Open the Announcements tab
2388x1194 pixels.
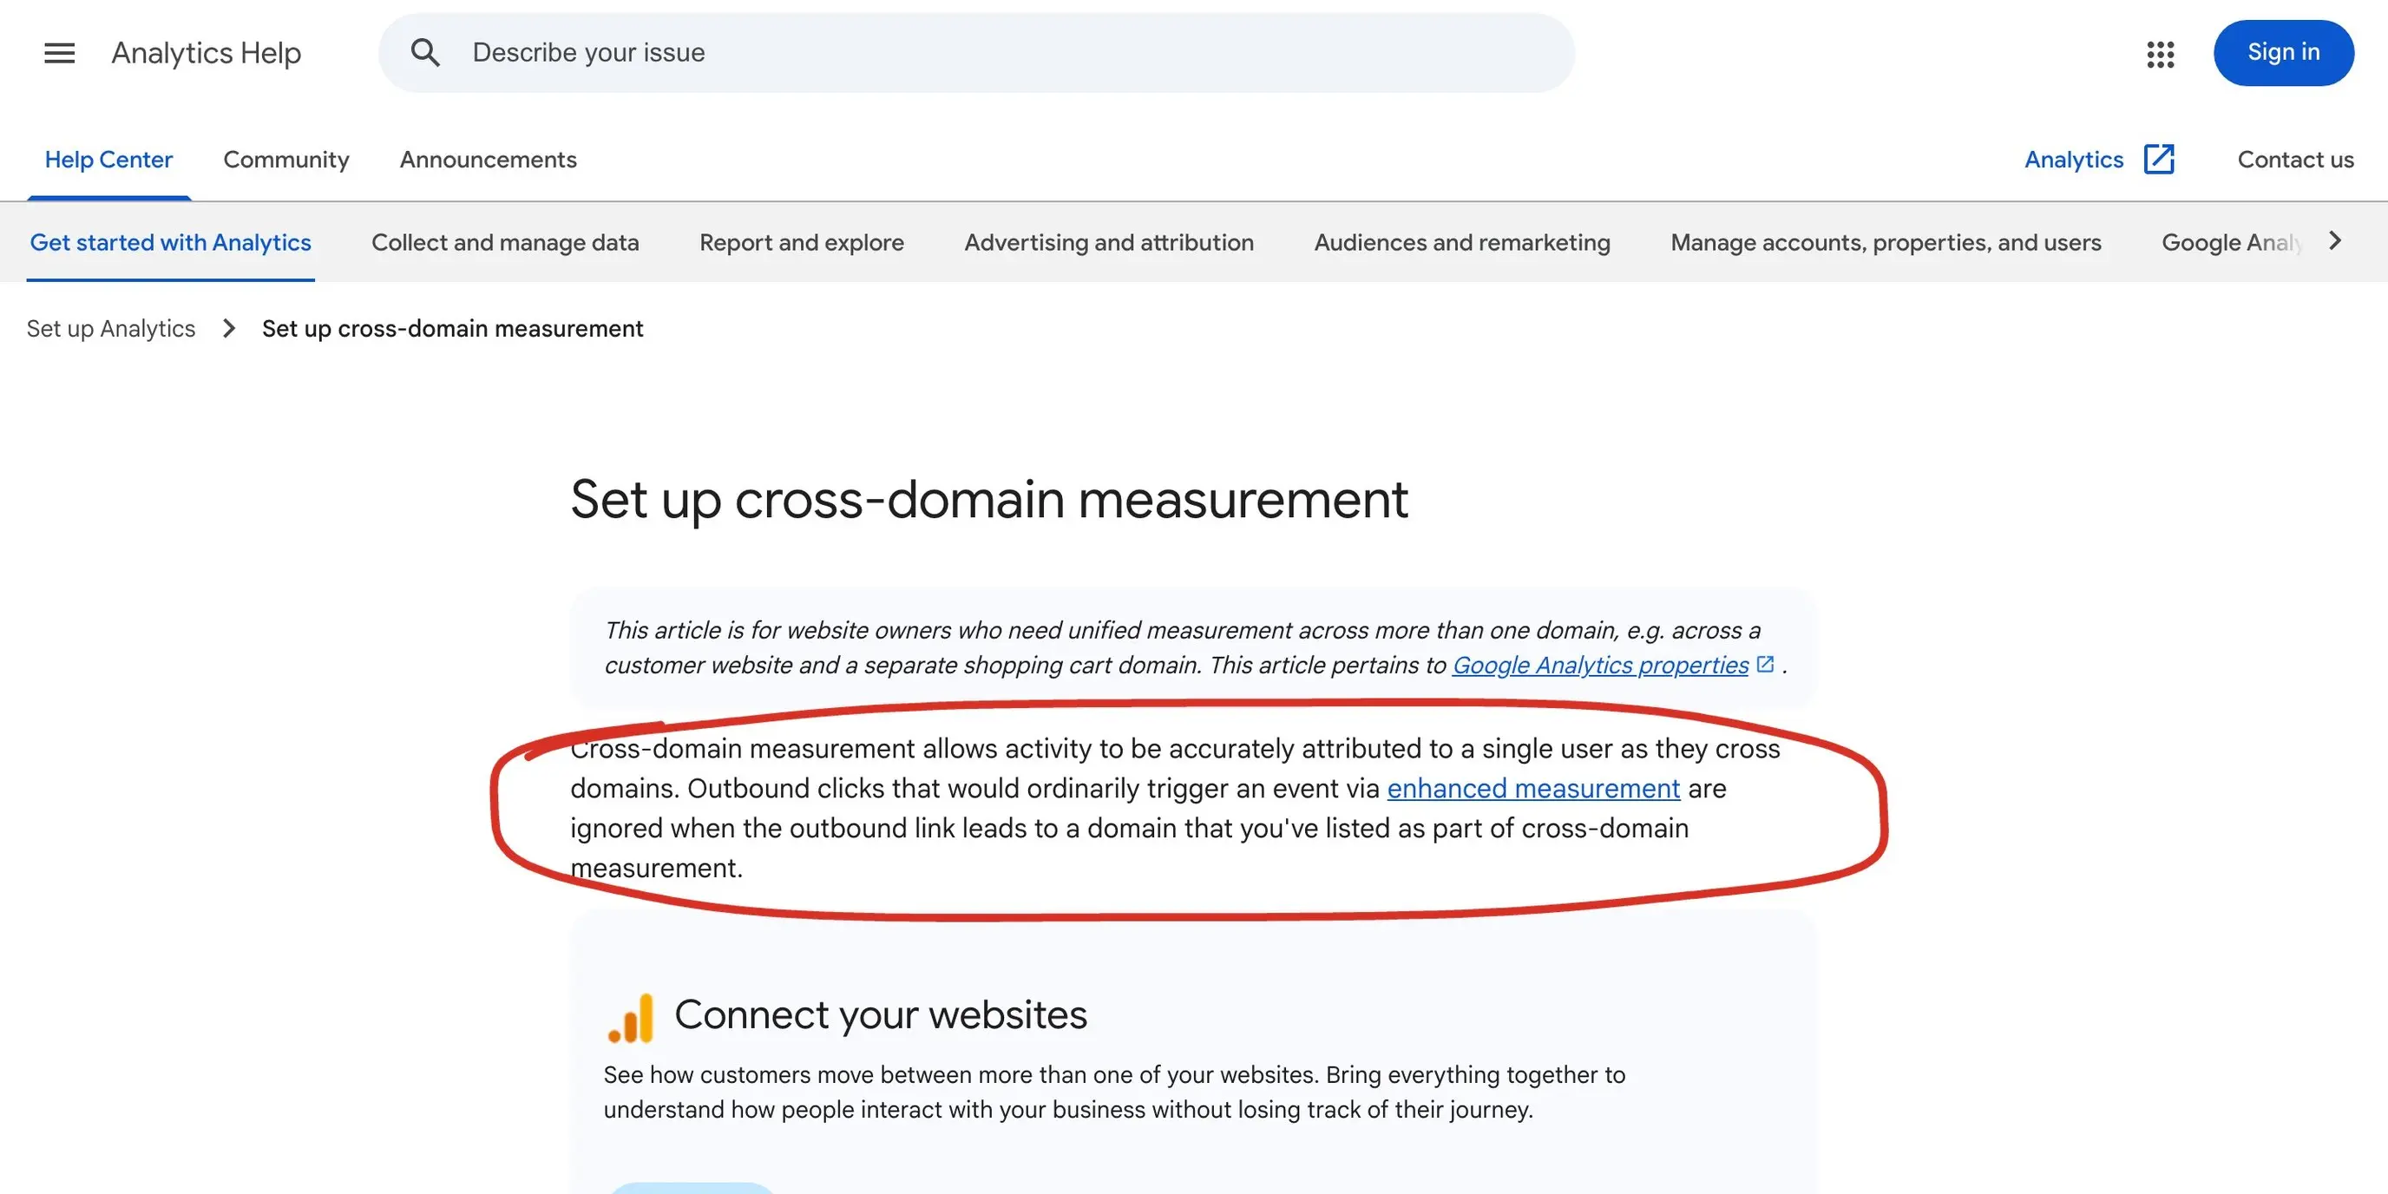pos(488,160)
